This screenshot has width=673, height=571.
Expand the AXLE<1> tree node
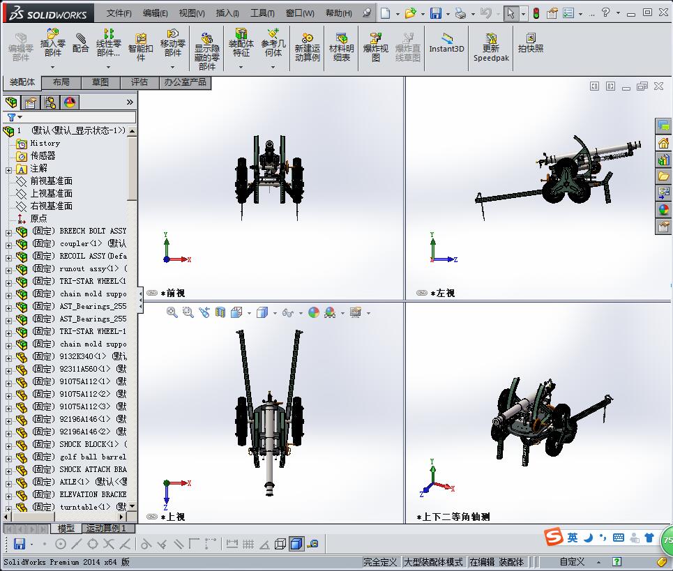(8, 484)
